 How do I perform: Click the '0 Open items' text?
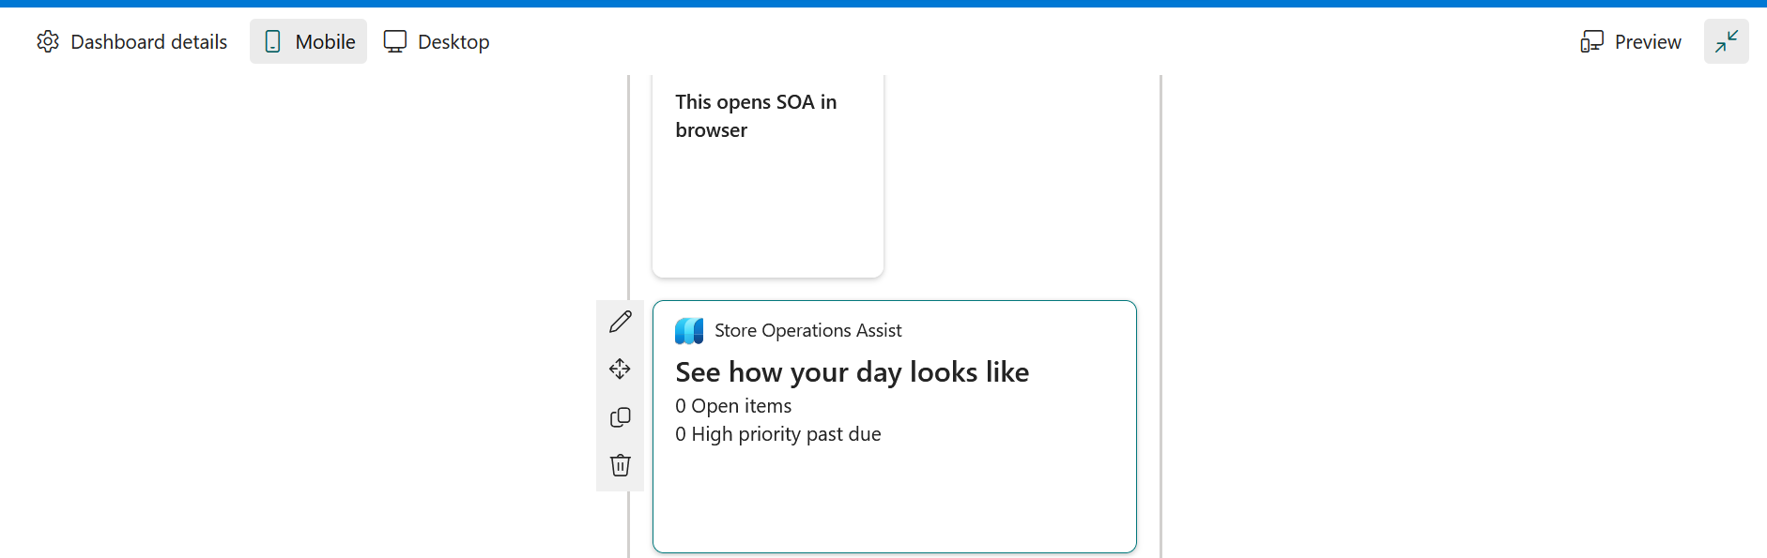[733, 406]
